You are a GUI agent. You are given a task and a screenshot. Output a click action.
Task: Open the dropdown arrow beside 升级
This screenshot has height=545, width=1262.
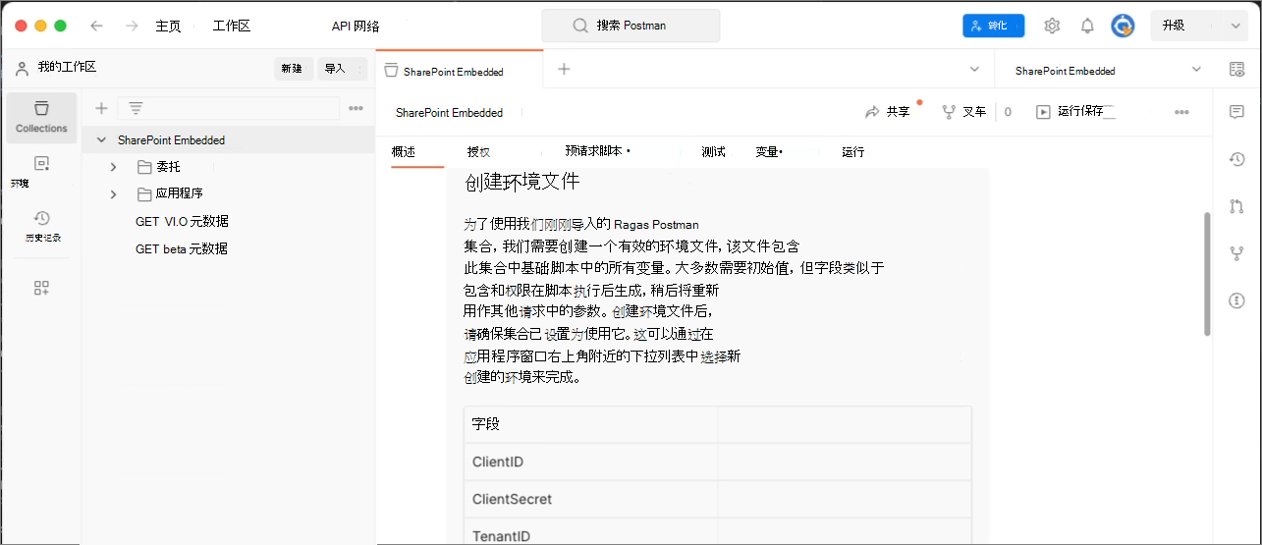coord(1235,26)
